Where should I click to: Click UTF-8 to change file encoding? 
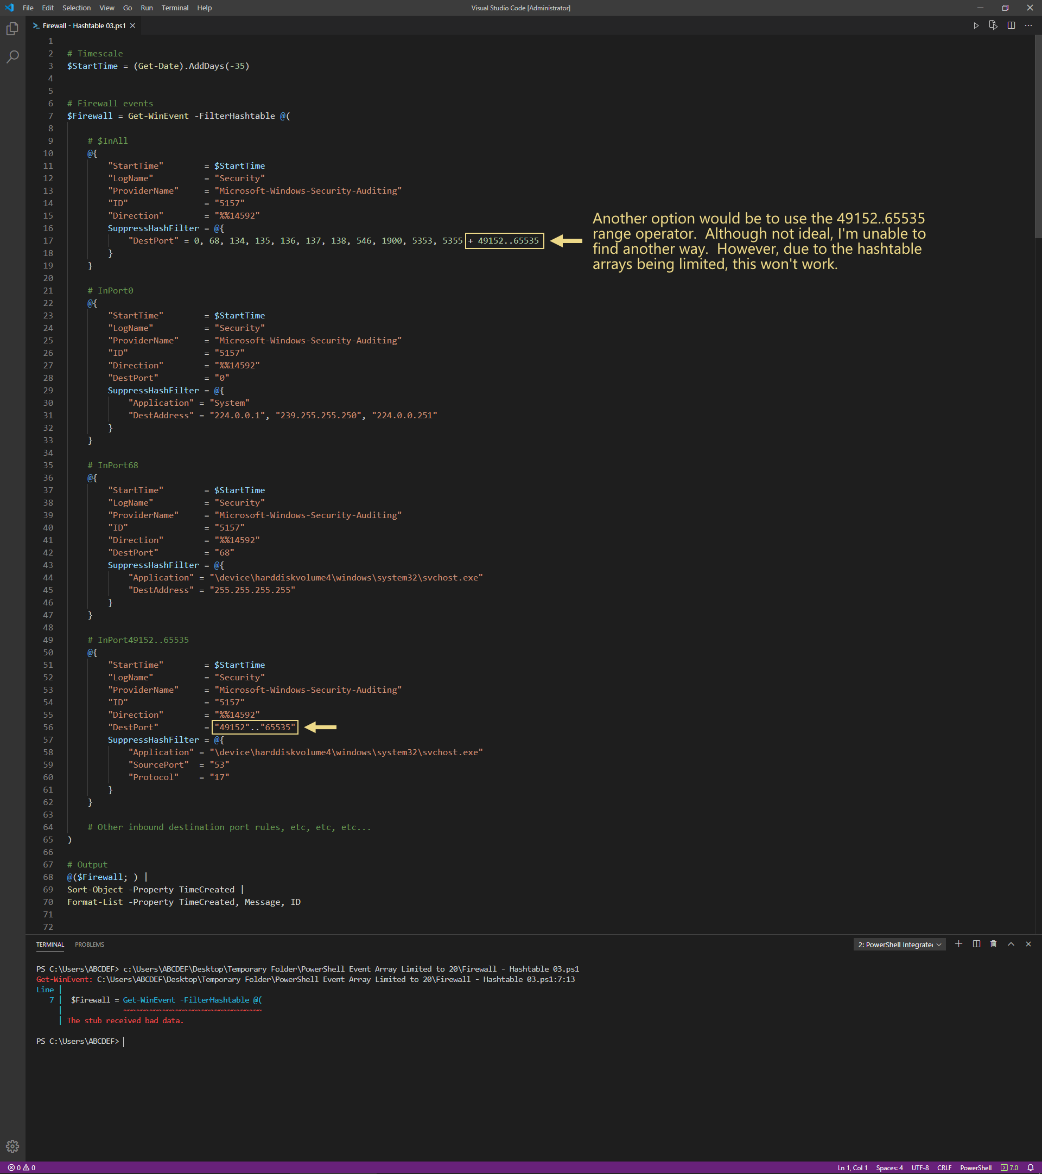click(920, 1167)
